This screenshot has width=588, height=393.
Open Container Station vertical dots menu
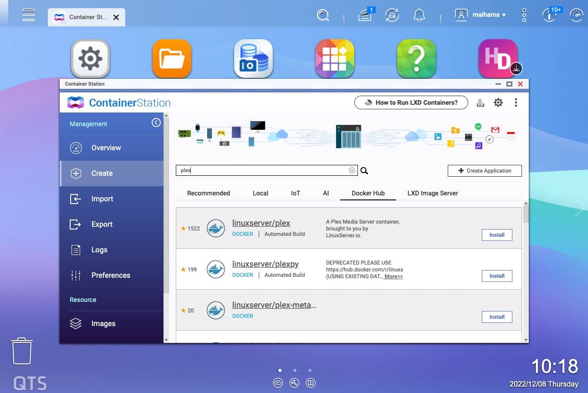[x=516, y=102]
